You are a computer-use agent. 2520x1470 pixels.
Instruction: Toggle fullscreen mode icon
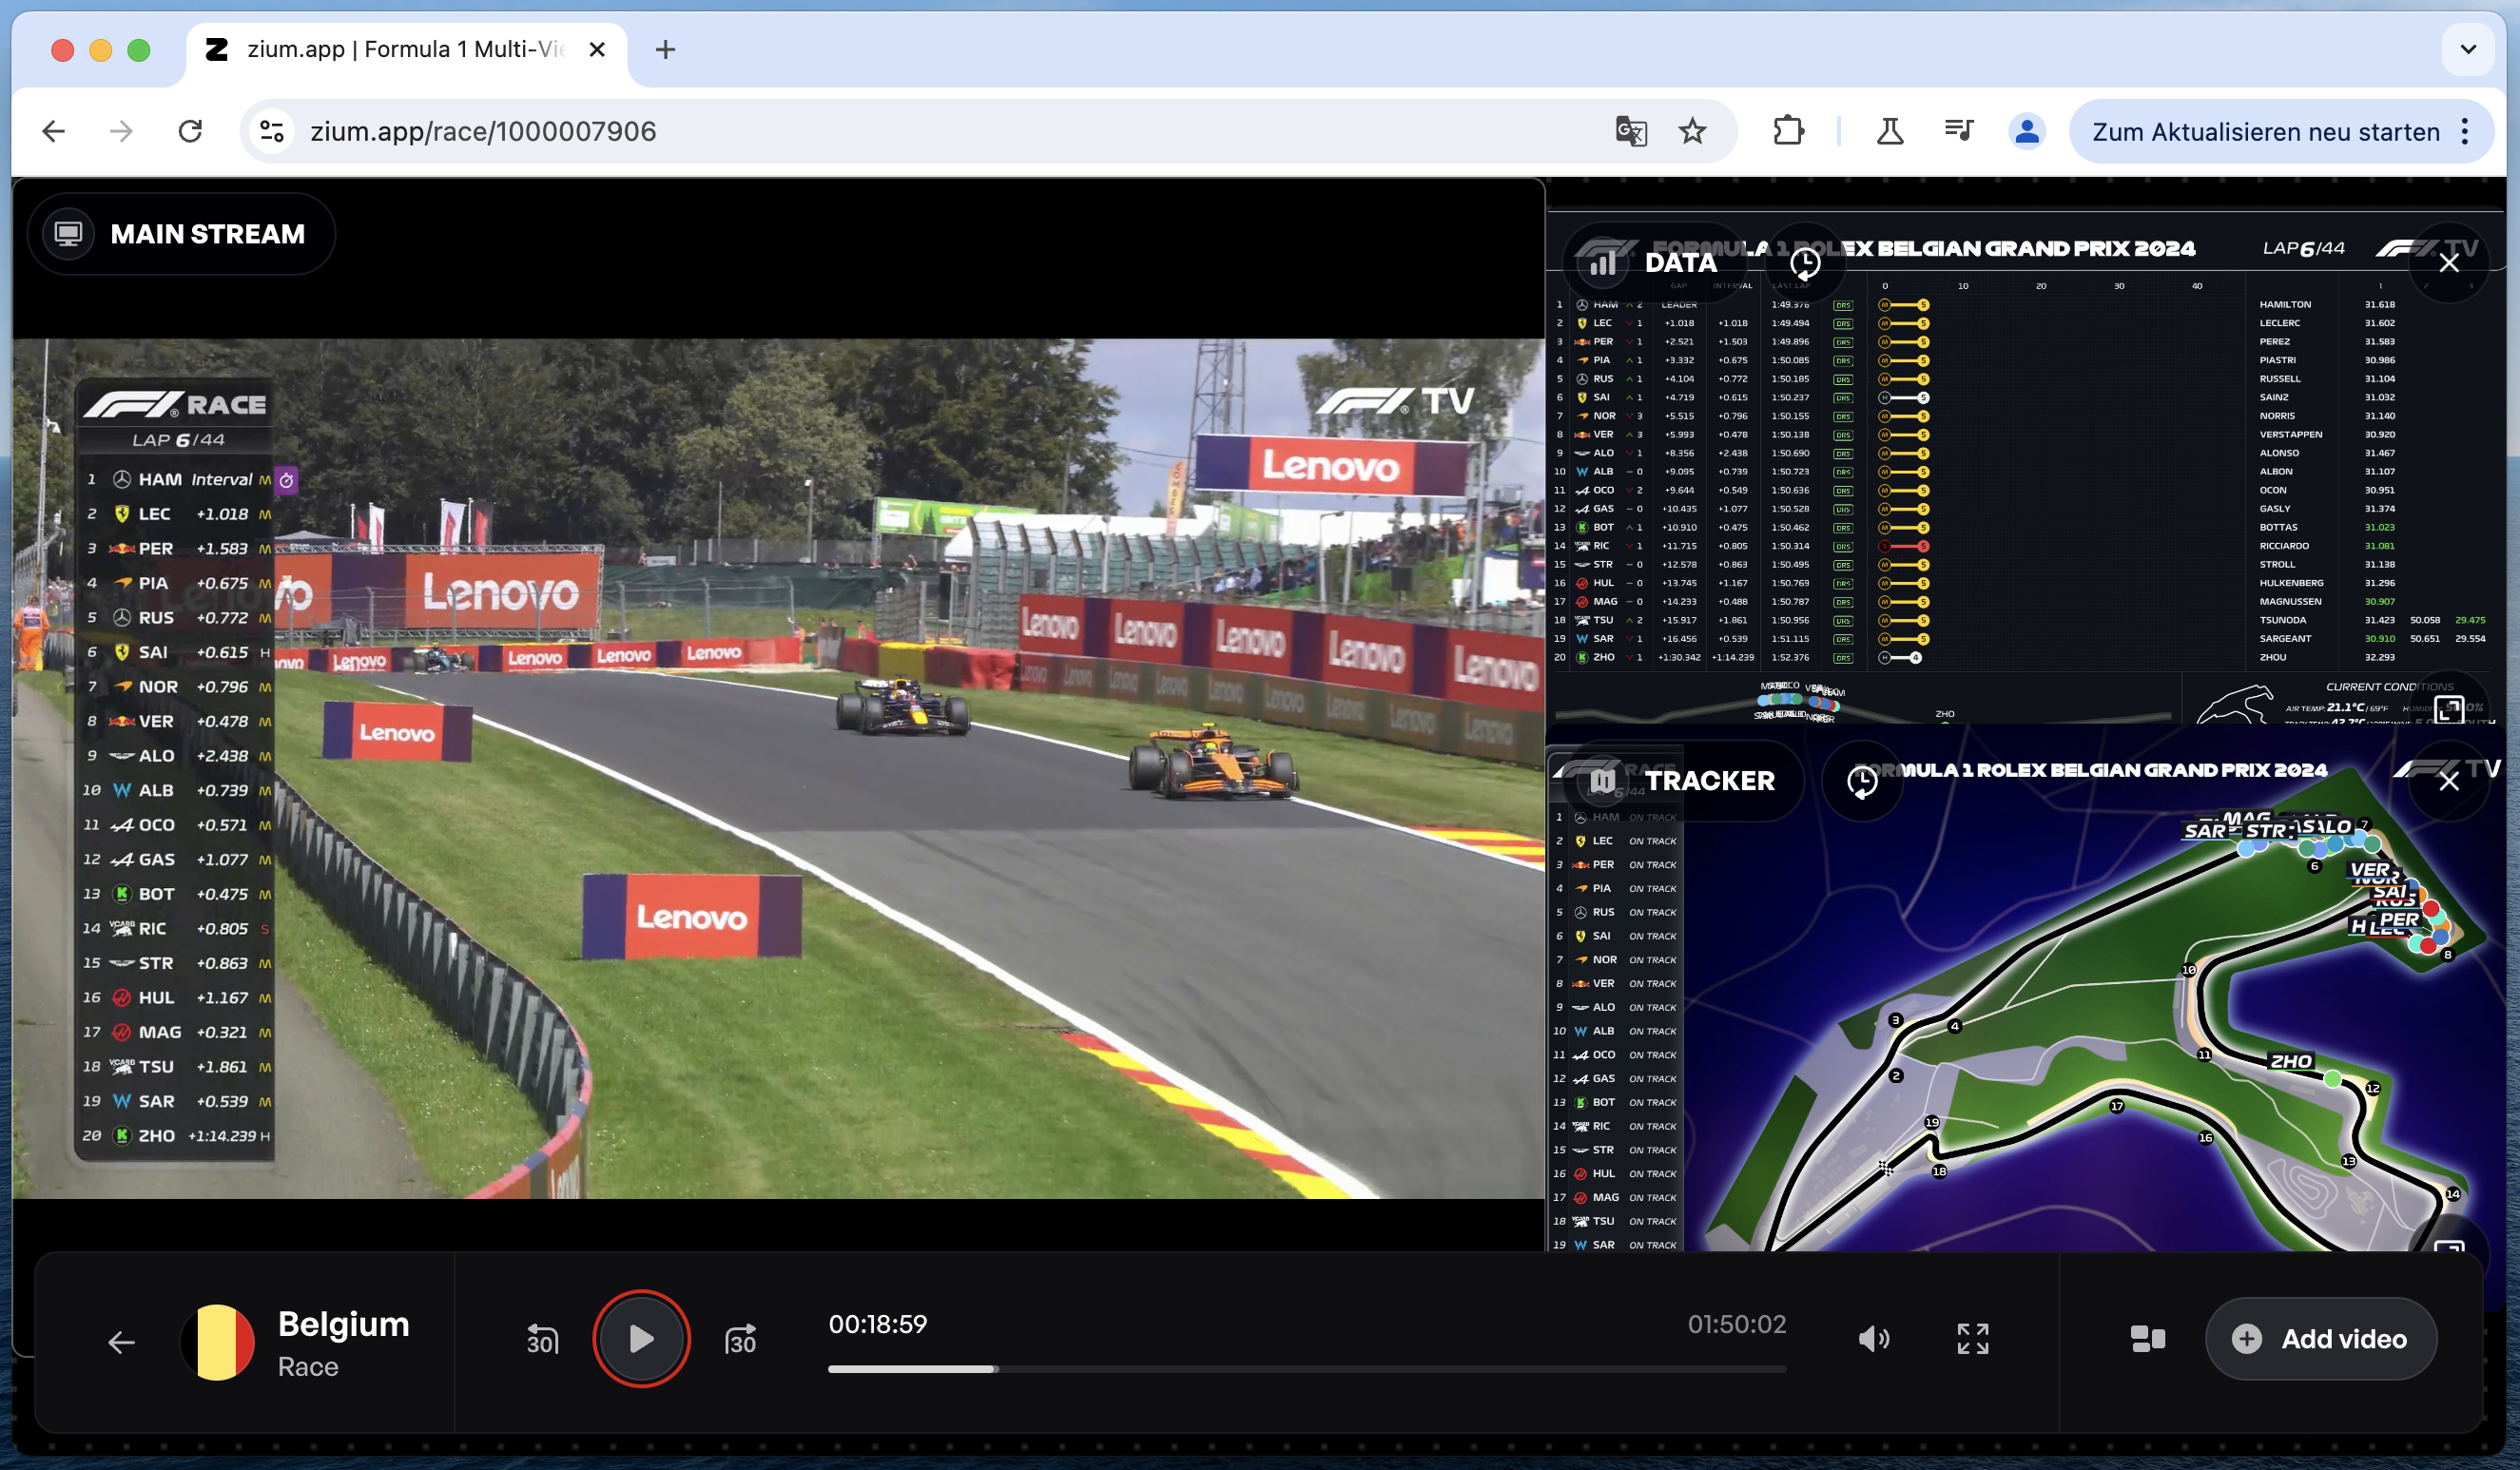1973,1338
